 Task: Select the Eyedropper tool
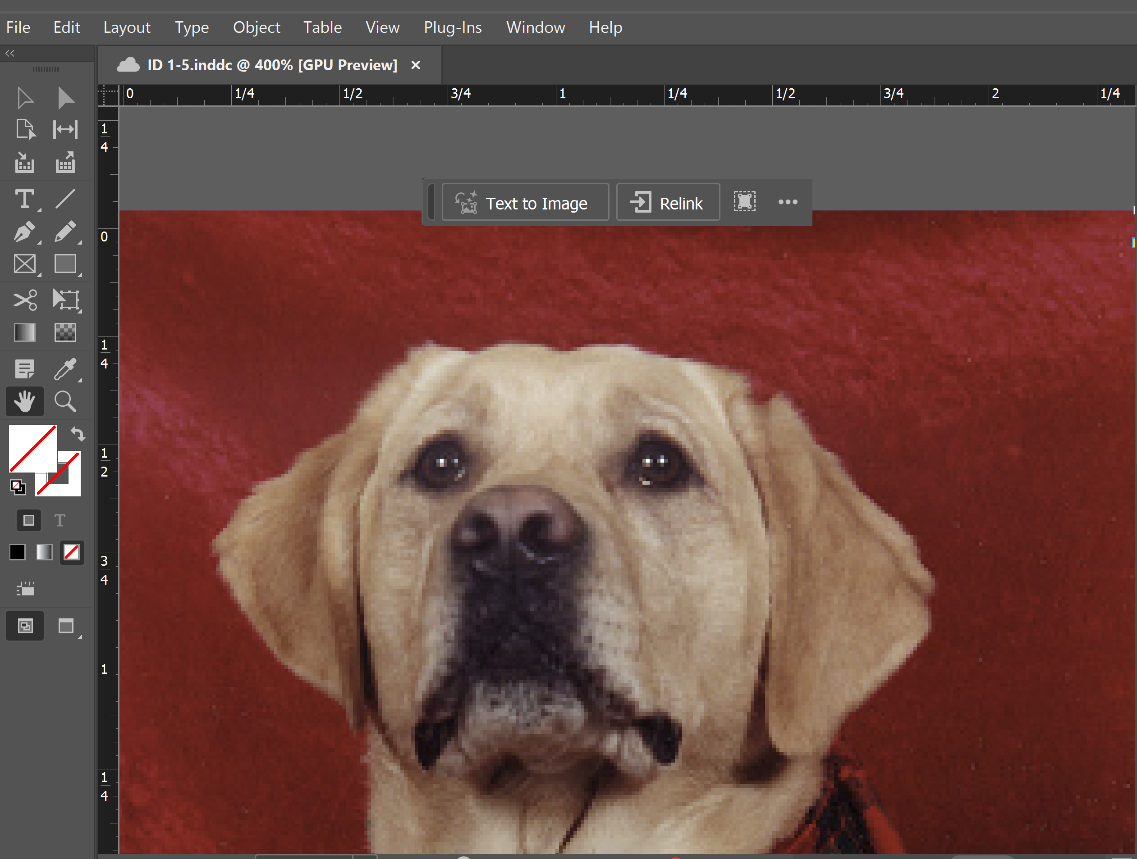pyautogui.click(x=65, y=369)
